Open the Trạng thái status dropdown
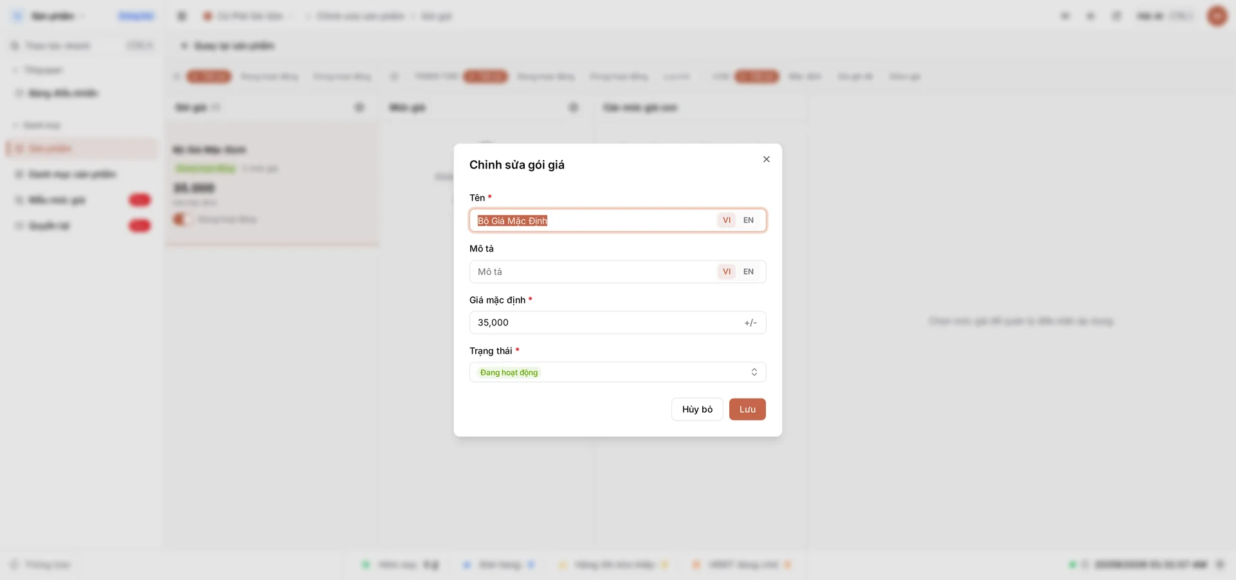This screenshot has width=1236, height=580. (x=617, y=372)
